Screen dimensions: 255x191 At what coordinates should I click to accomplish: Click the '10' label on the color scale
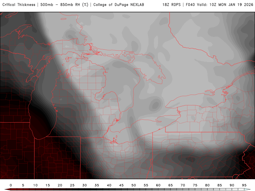click(35, 185)
